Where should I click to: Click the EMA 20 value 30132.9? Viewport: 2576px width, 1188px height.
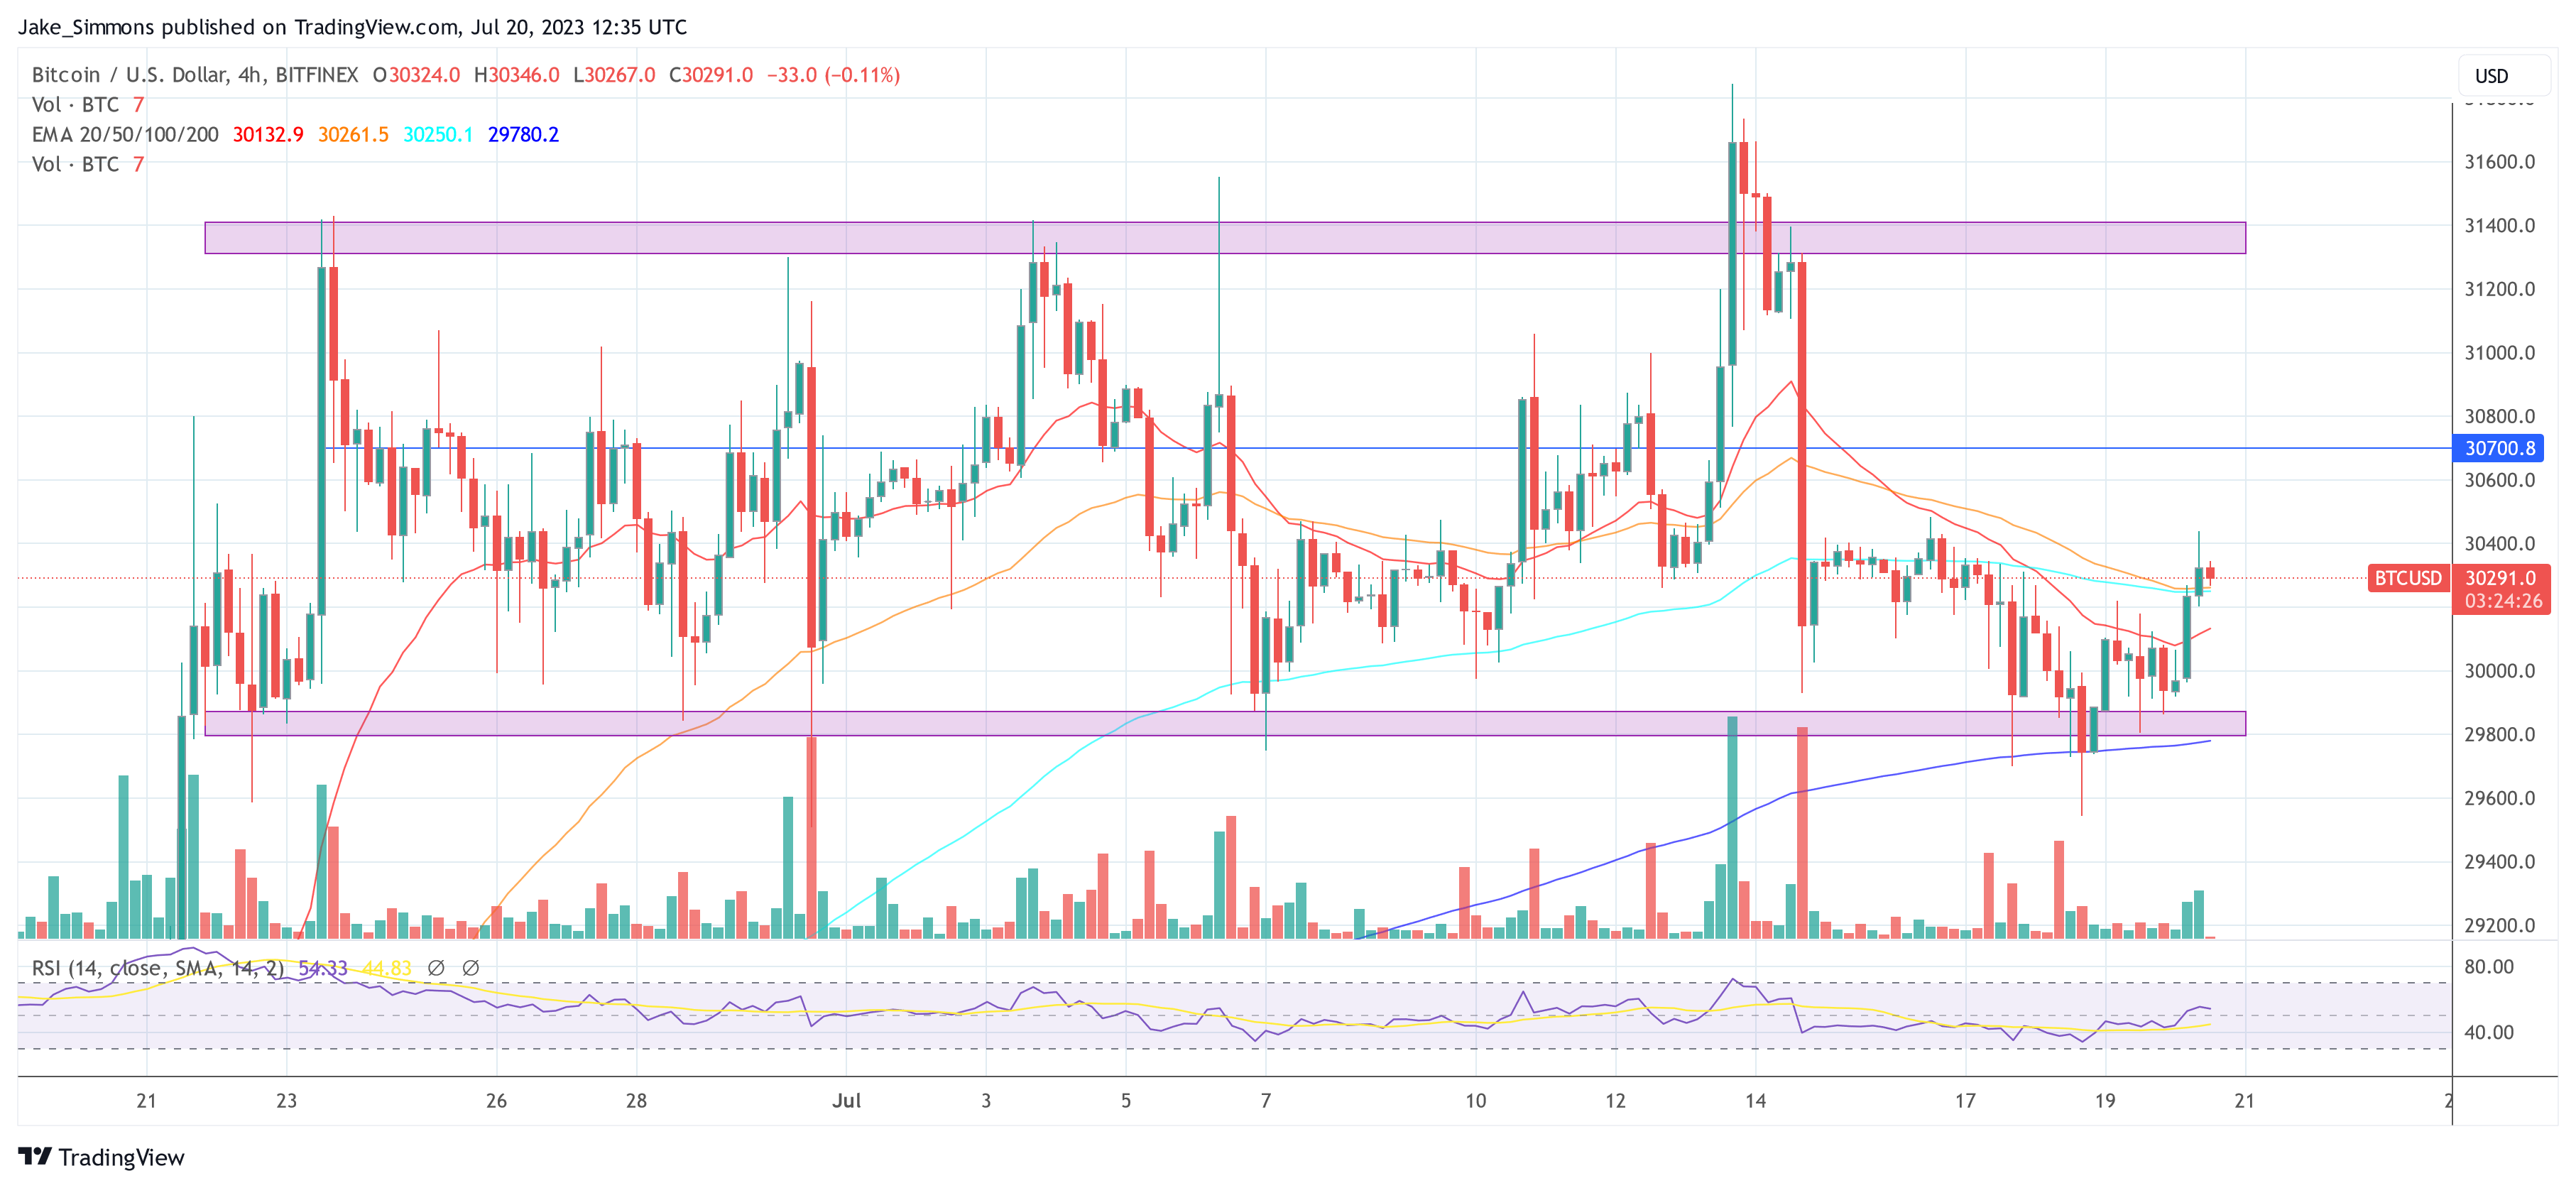coord(268,134)
